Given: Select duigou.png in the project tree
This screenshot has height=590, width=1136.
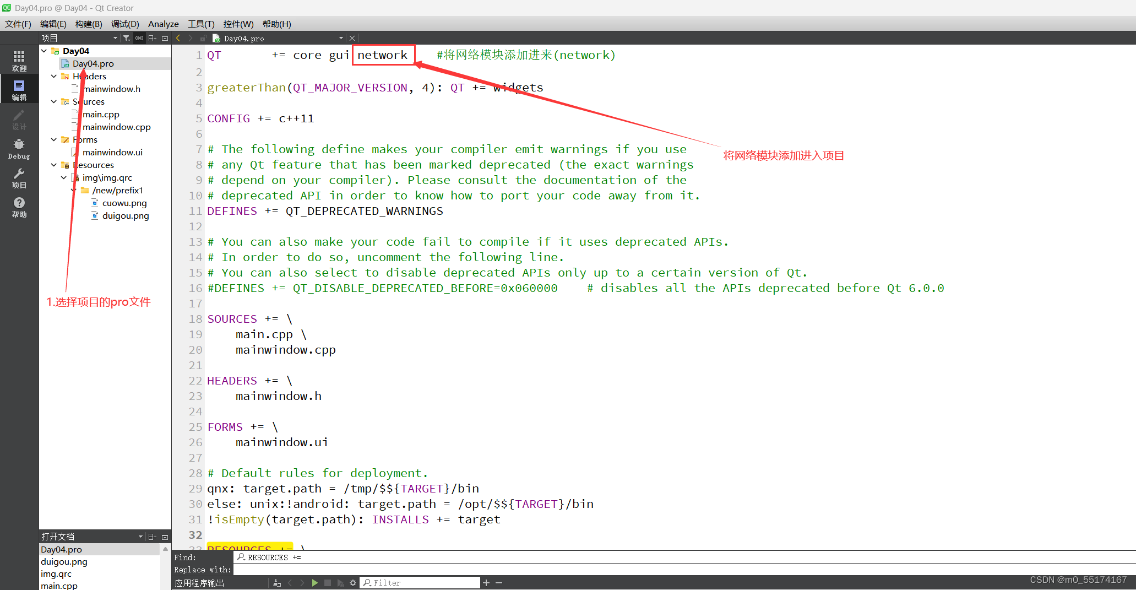Looking at the screenshot, I should [x=126, y=215].
